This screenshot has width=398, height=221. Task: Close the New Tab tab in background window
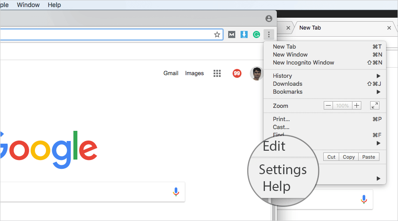coord(389,28)
